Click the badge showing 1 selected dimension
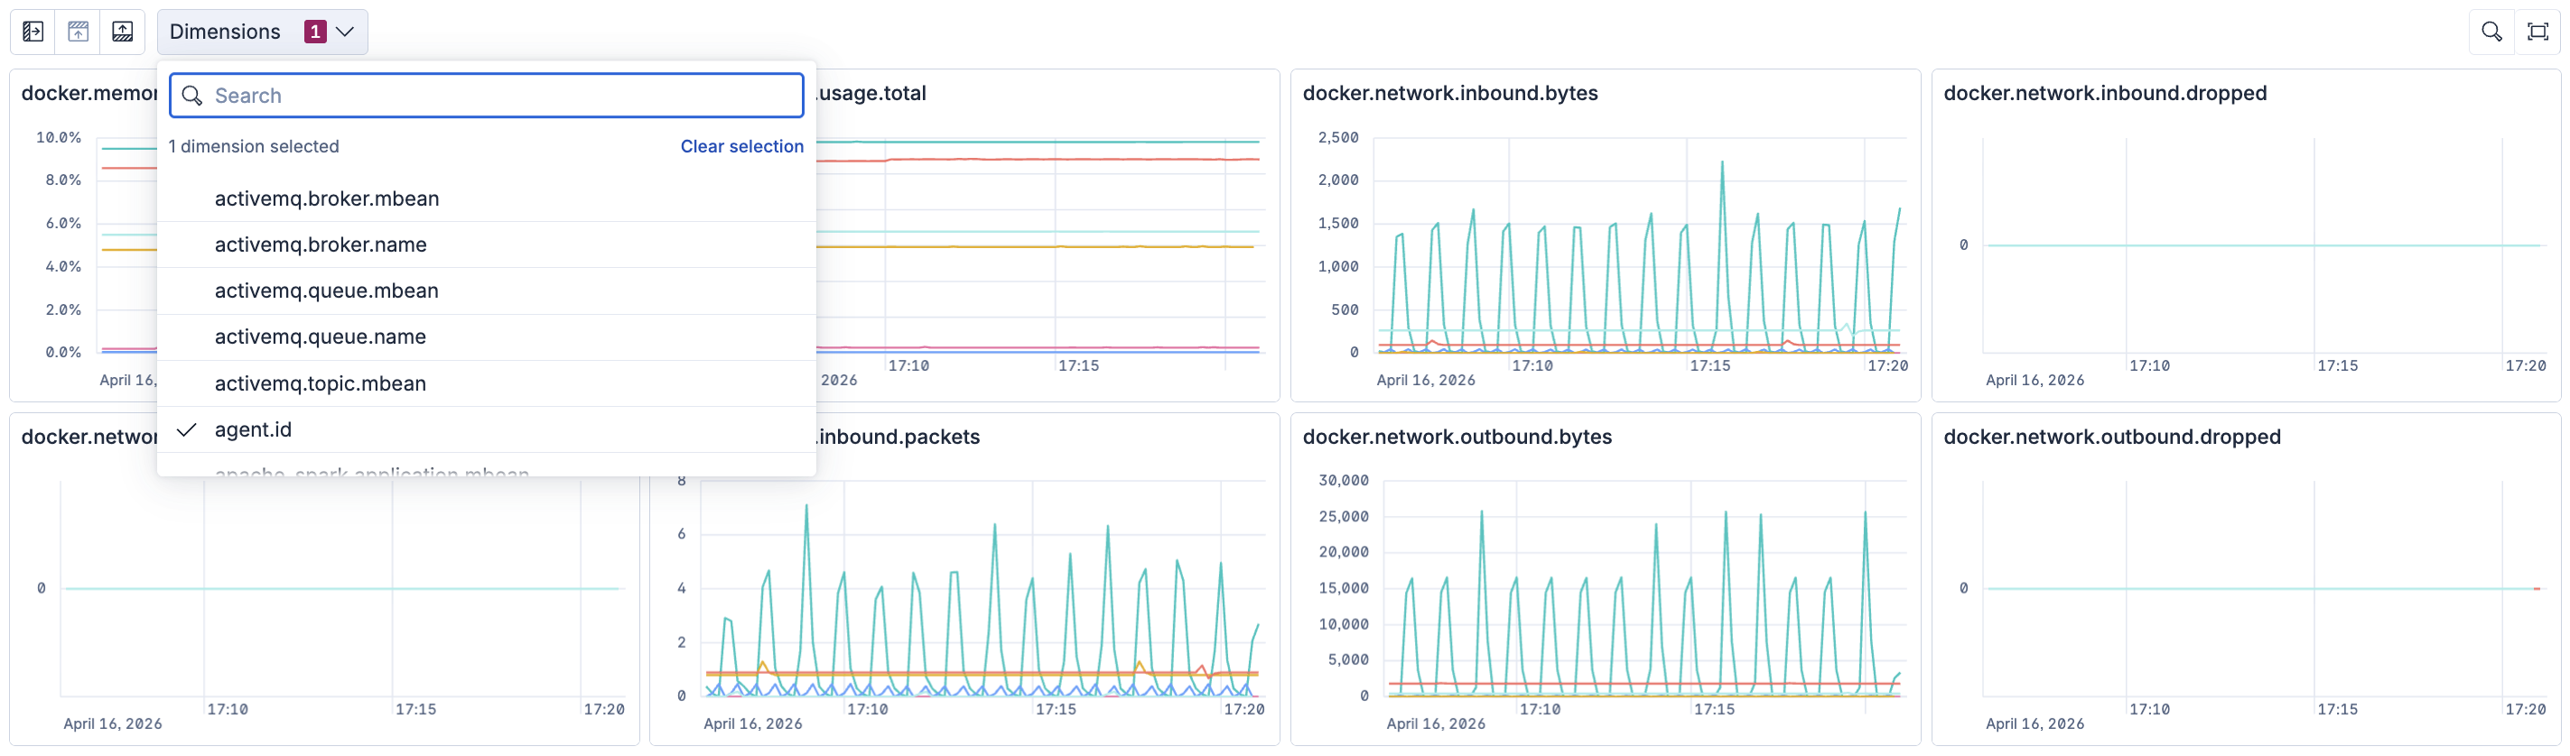 tap(314, 32)
